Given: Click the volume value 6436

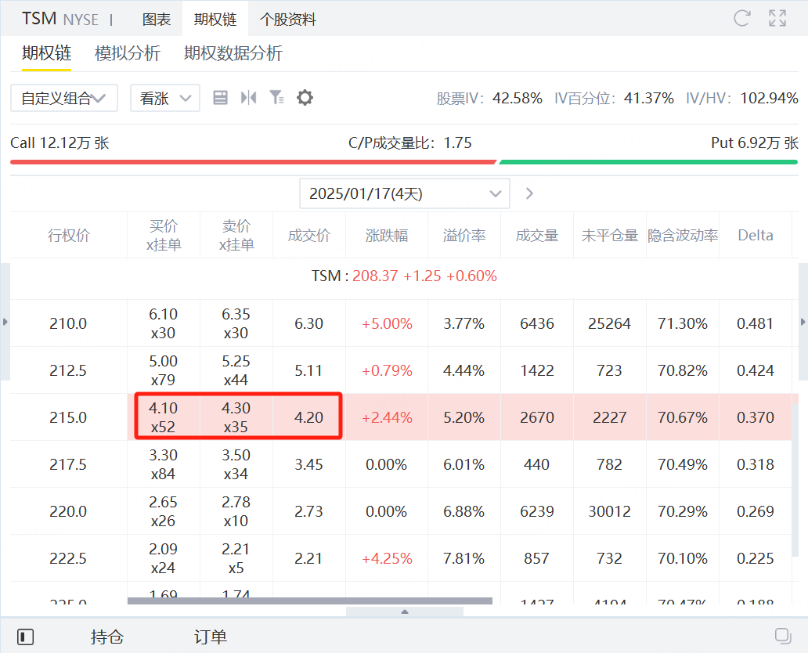Looking at the screenshot, I should [537, 323].
